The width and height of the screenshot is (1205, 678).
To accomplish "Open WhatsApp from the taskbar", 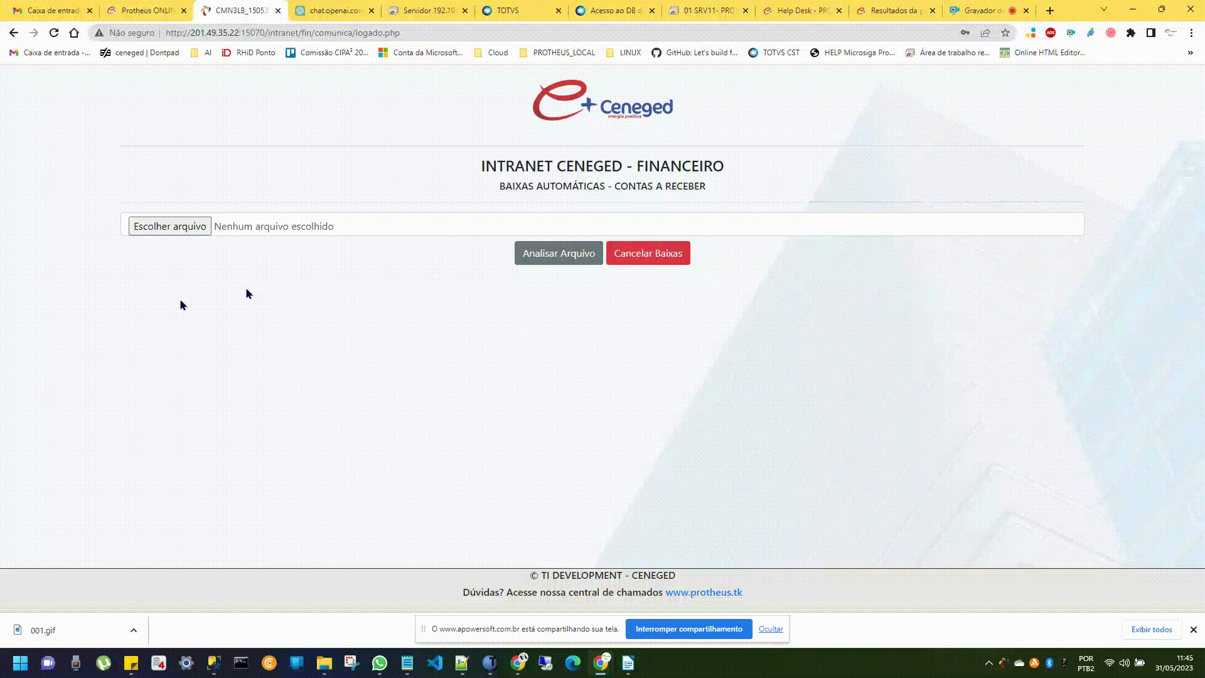I will click(x=379, y=663).
